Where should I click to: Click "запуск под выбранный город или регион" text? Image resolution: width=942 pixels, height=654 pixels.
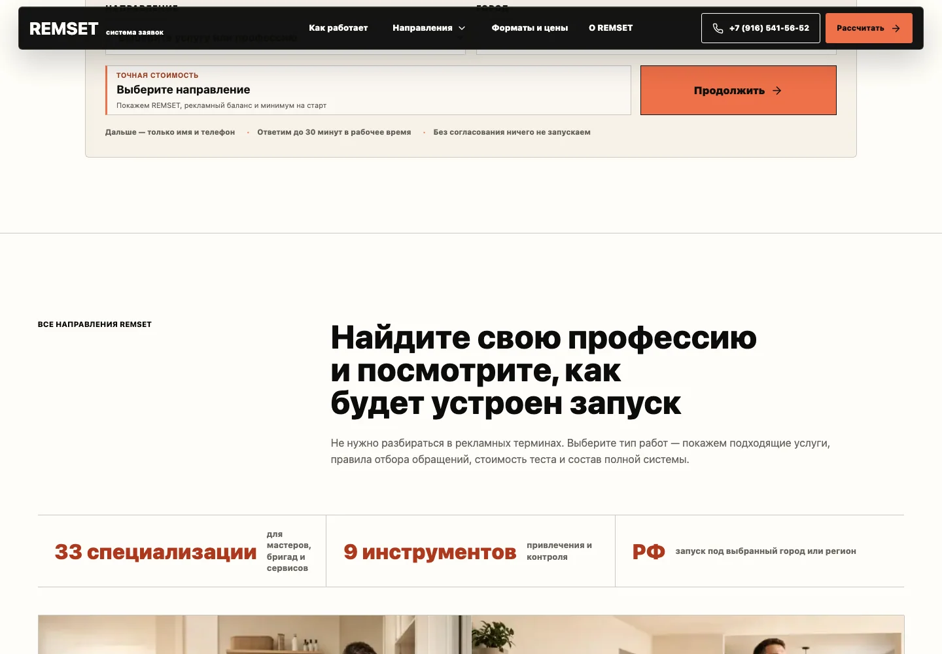pos(765,551)
